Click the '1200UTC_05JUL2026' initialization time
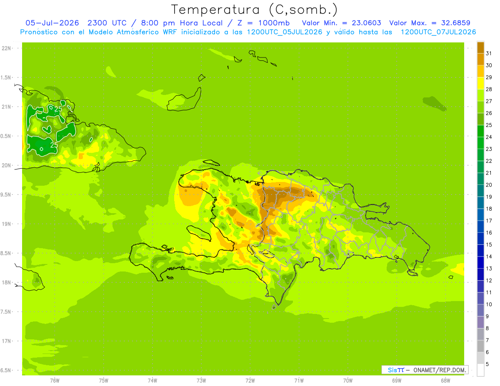Viewport: 500px width, 386px height. (284, 32)
